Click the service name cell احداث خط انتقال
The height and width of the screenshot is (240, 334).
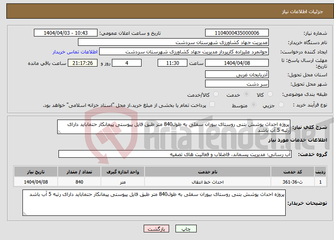click(208, 182)
